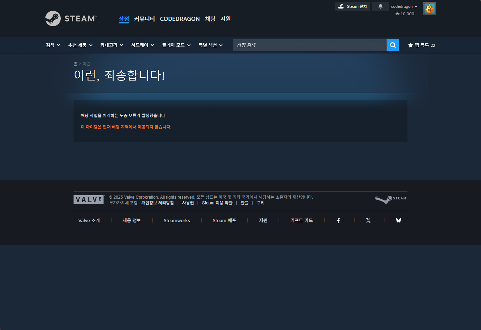Expand the 검색 dropdown menu
Image resolution: width=481 pixels, height=330 pixels.
tap(53, 45)
